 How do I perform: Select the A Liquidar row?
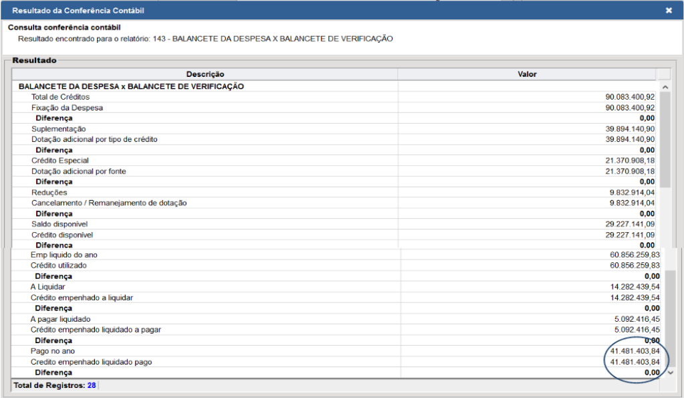click(336, 287)
